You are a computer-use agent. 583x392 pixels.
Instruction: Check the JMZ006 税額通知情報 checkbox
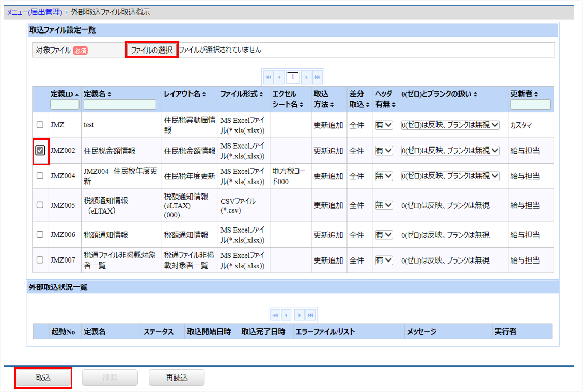(40, 235)
